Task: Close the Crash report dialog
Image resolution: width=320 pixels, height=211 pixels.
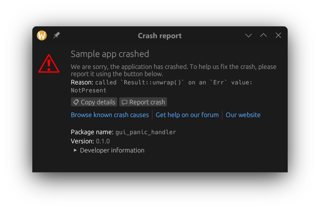Action: (278, 35)
